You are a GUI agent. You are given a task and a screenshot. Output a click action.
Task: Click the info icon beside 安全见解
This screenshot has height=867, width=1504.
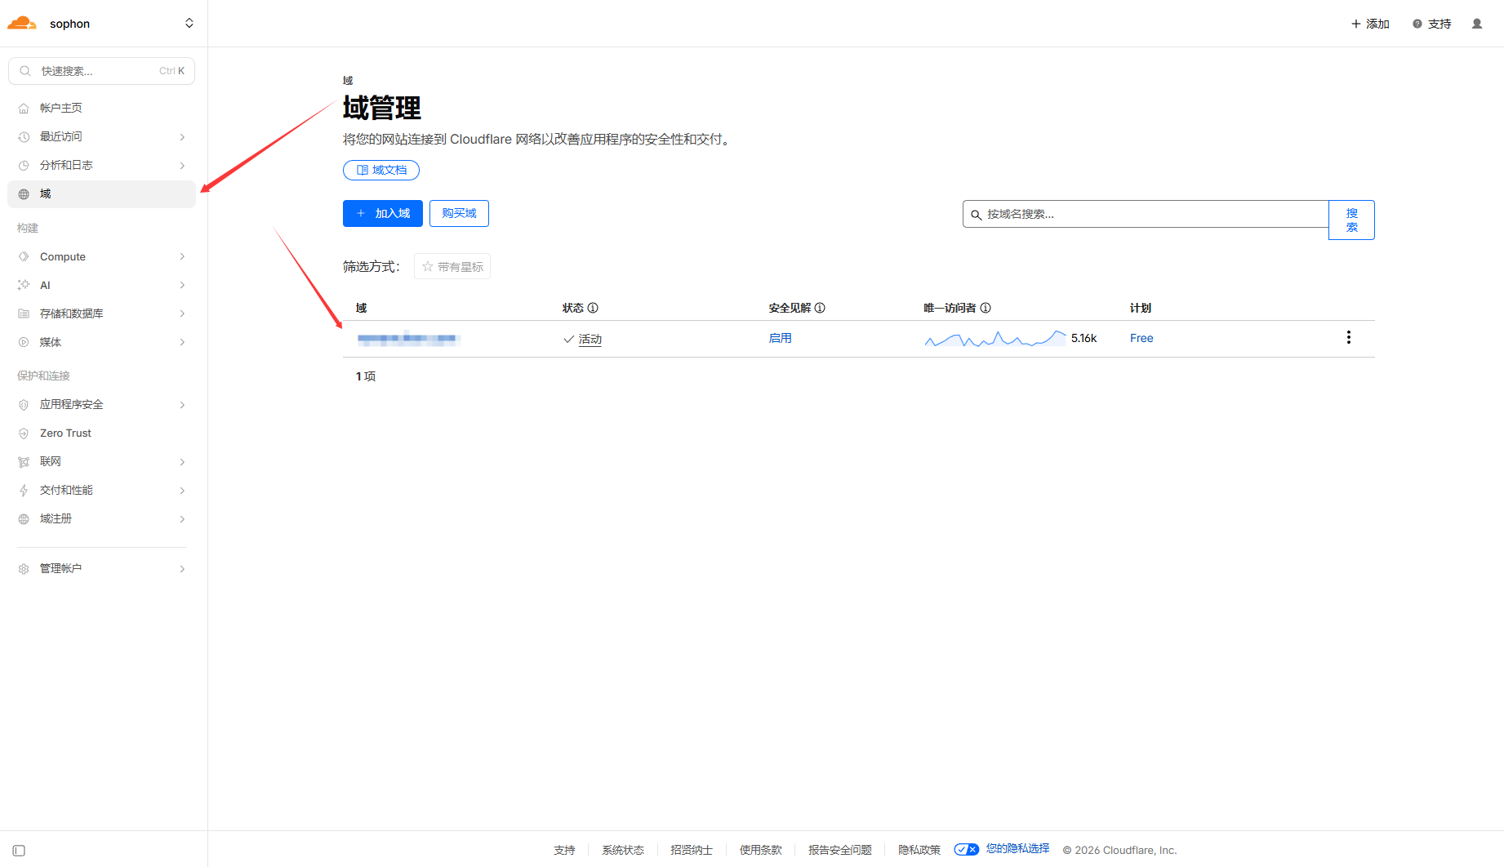820,308
